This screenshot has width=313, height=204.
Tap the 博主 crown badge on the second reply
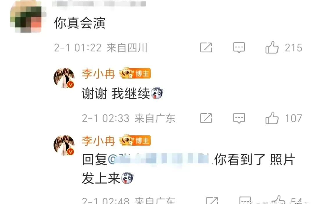coord(135,140)
